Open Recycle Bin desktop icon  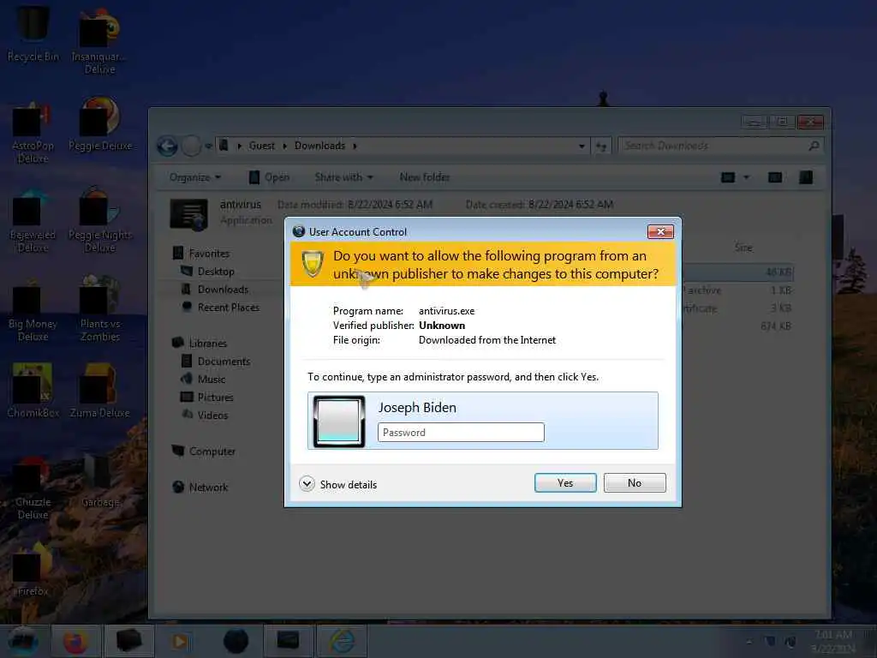(33, 33)
